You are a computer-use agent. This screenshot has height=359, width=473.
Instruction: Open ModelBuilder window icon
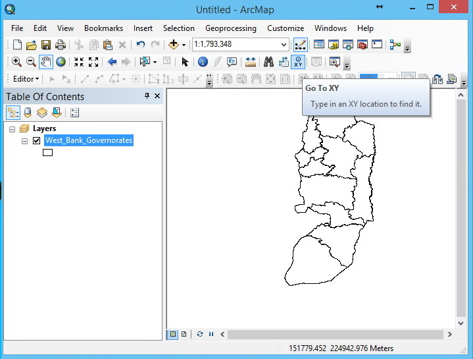[395, 45]
